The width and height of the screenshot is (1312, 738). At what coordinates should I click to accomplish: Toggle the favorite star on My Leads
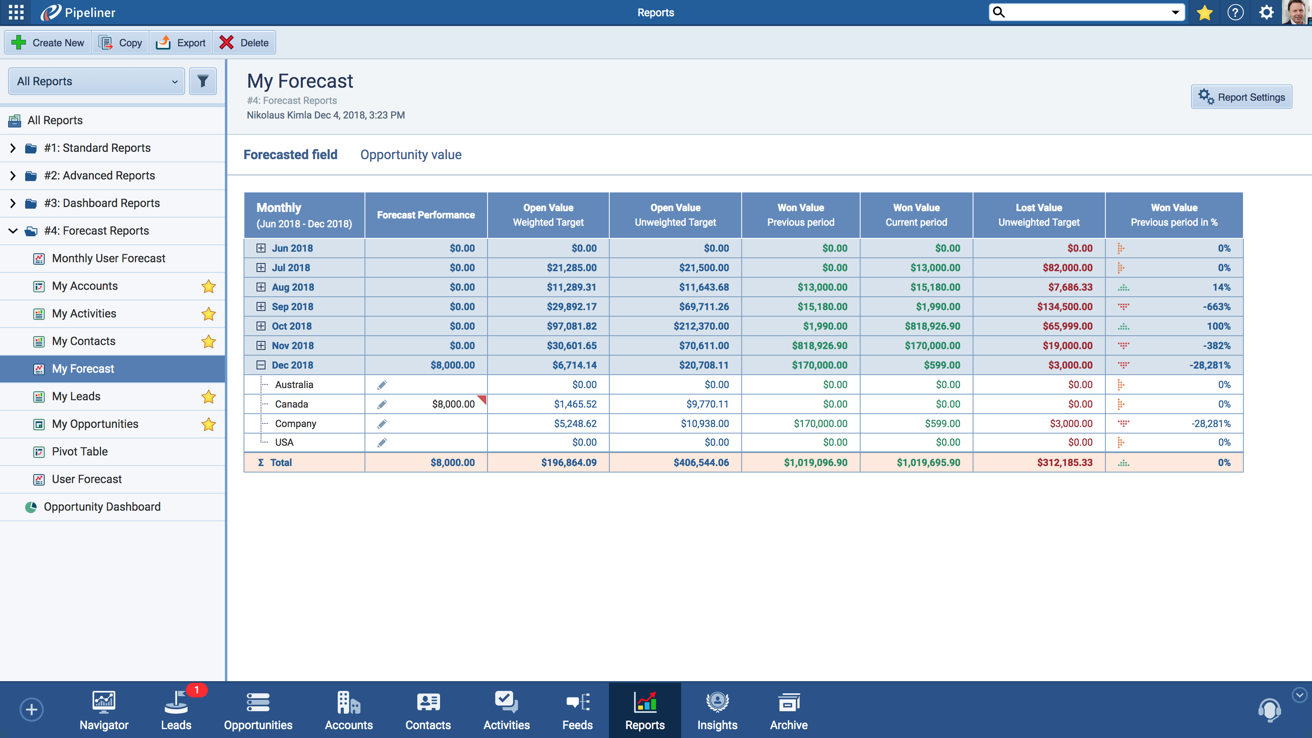click(x=208, y=397)
